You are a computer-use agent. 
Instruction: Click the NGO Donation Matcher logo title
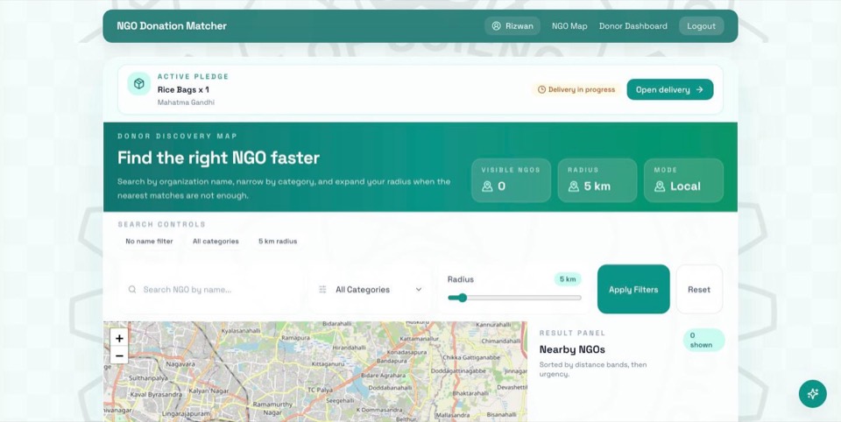point(172,25)
